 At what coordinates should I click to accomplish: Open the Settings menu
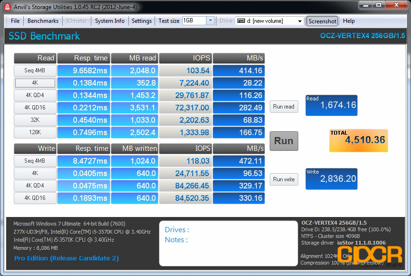tap(142, 21)
